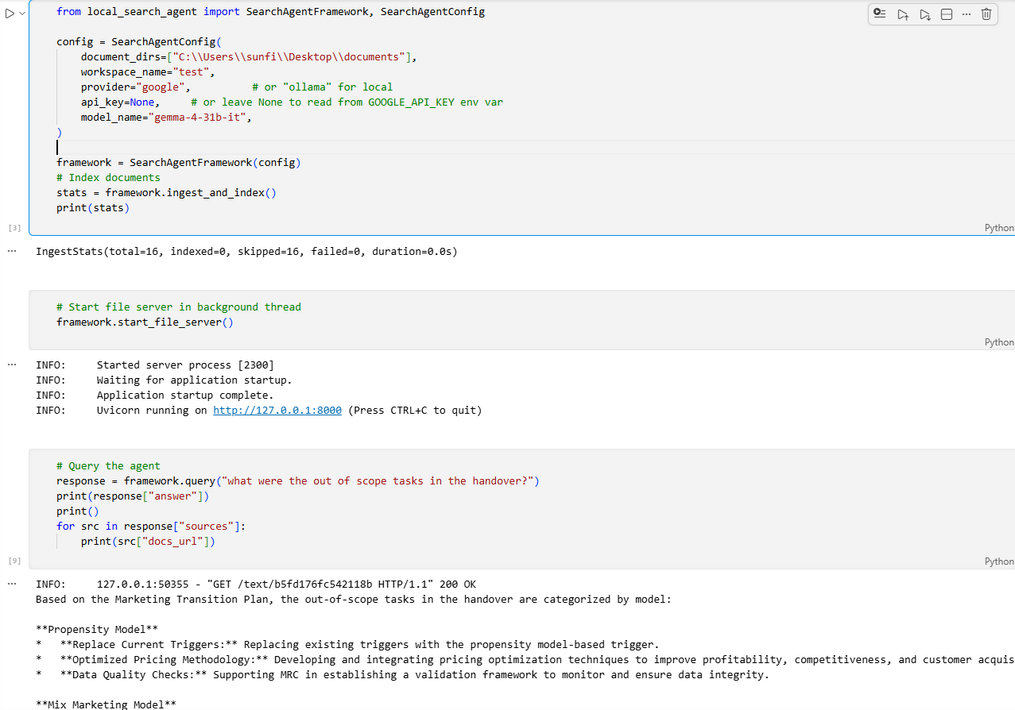1015x710 pixels.
Task: Click the config = SearchAgentConfig( line
Action: pyautogui.click(x=139, y=41)
